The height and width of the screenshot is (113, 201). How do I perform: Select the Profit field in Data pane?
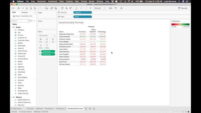(x=19, y=83)
